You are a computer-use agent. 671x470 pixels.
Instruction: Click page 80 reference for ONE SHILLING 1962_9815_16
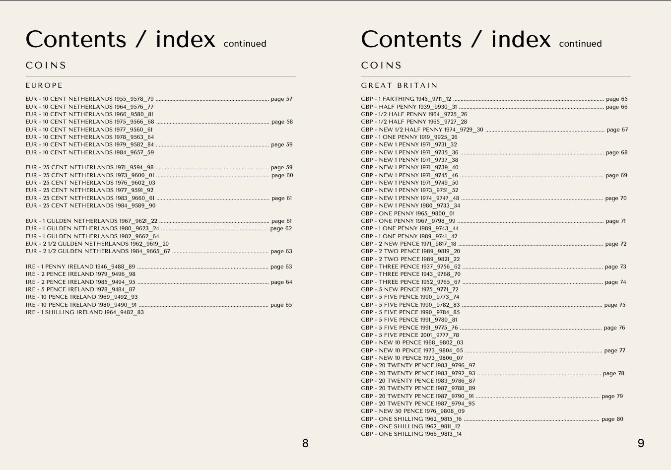[x=612, y=419]
